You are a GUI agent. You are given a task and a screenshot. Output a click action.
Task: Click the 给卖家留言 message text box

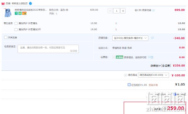coord(48,49)
